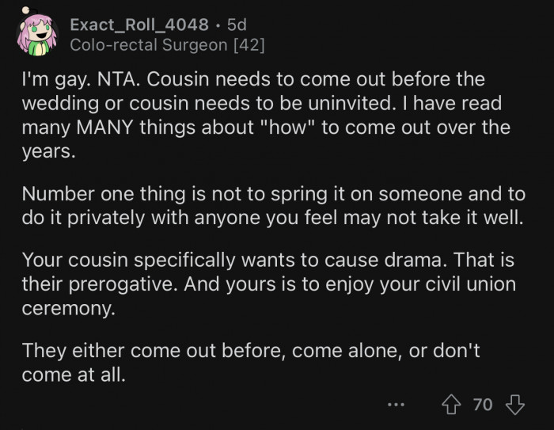Downvote the comment with the down arrow
The image size is (554, 430).
[x=515, y=405]
